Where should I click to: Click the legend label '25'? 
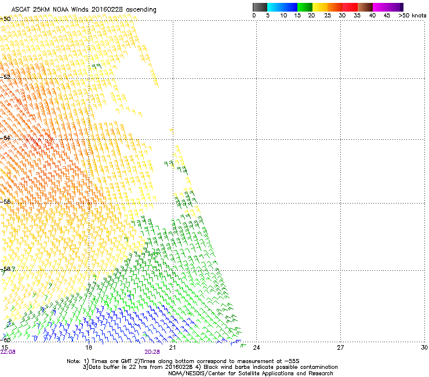pyautogui.click(x=328, y=16)
